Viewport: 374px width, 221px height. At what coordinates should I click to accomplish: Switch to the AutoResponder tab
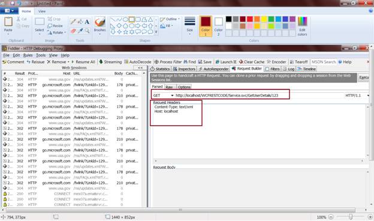[213, 69]
